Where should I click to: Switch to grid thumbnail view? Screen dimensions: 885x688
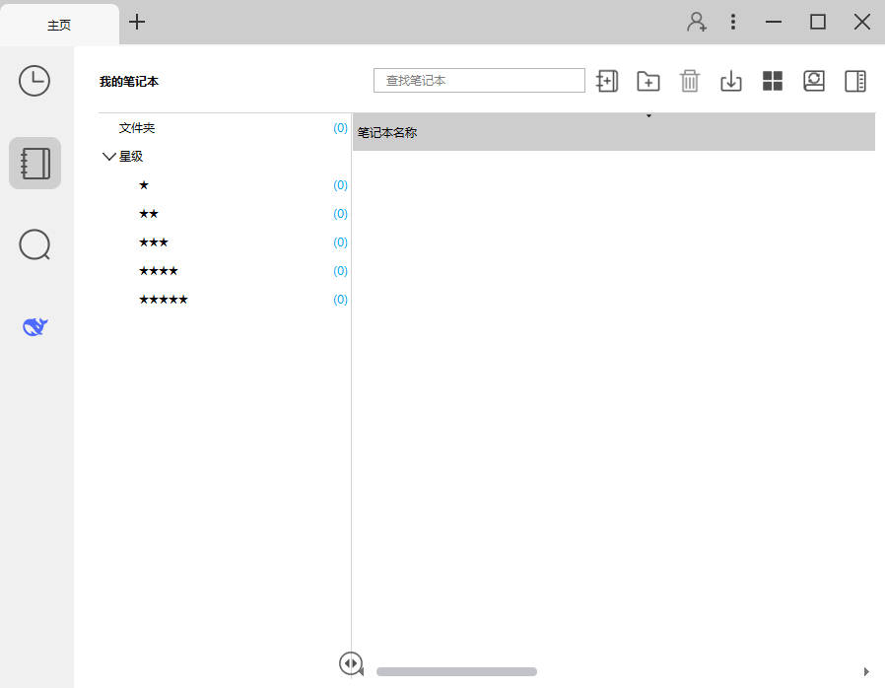[772, 81]
